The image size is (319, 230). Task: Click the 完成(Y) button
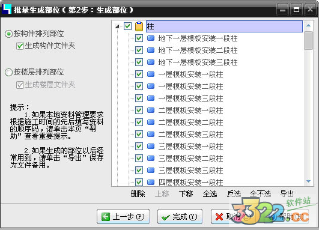pos(180,217)
